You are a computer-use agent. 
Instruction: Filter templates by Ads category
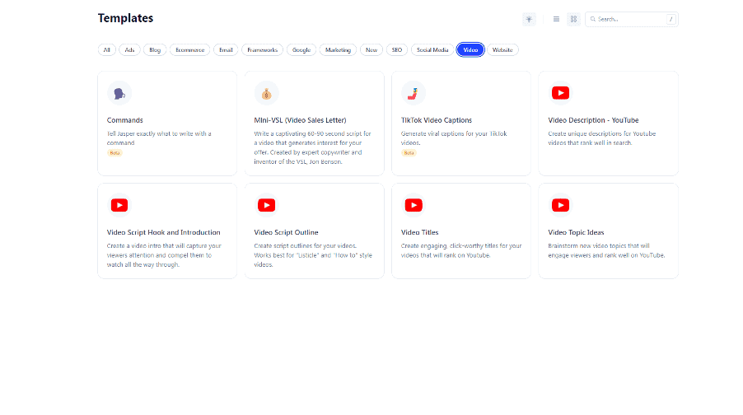(x=129, y=50)
